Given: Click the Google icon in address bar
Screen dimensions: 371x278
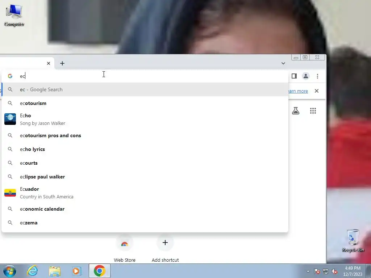Looking at the screenshot, I should pos(10,76).
